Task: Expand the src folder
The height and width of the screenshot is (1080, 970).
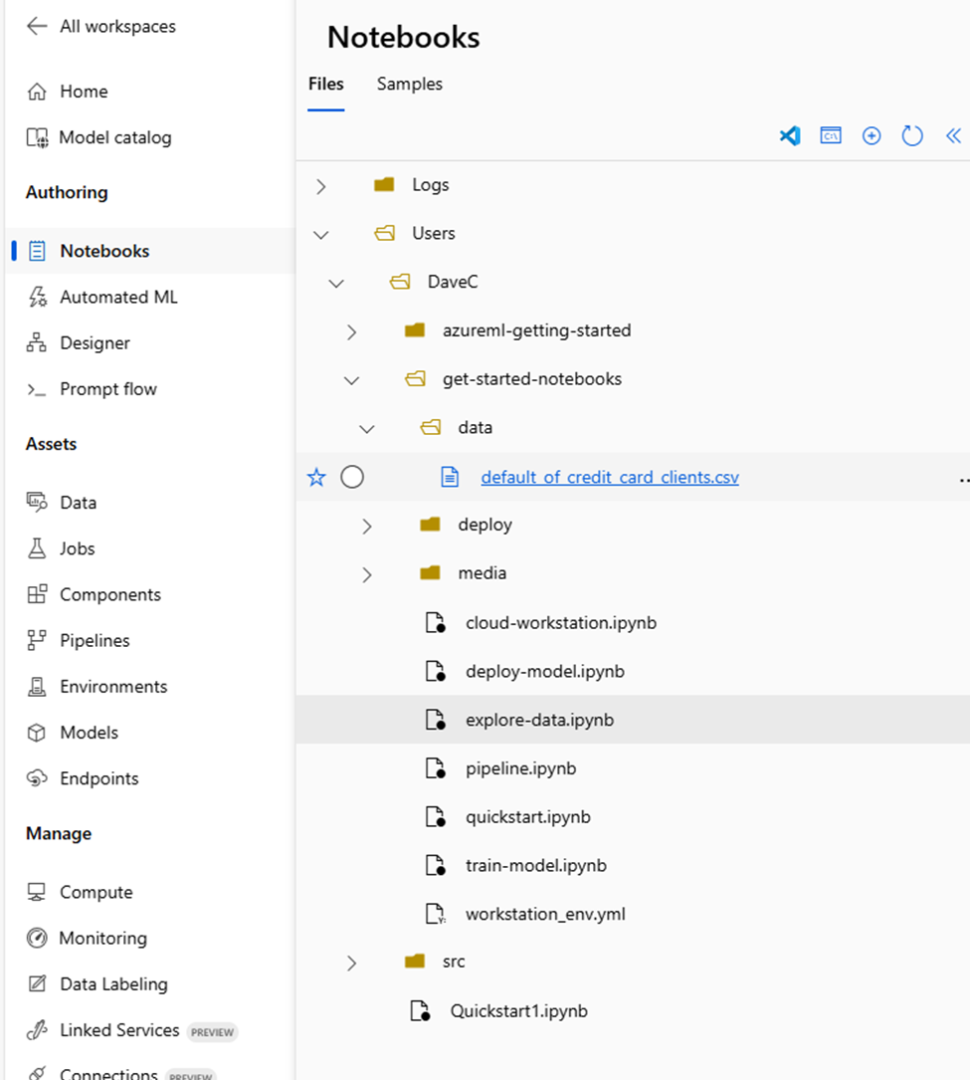Action: point(352,963)
